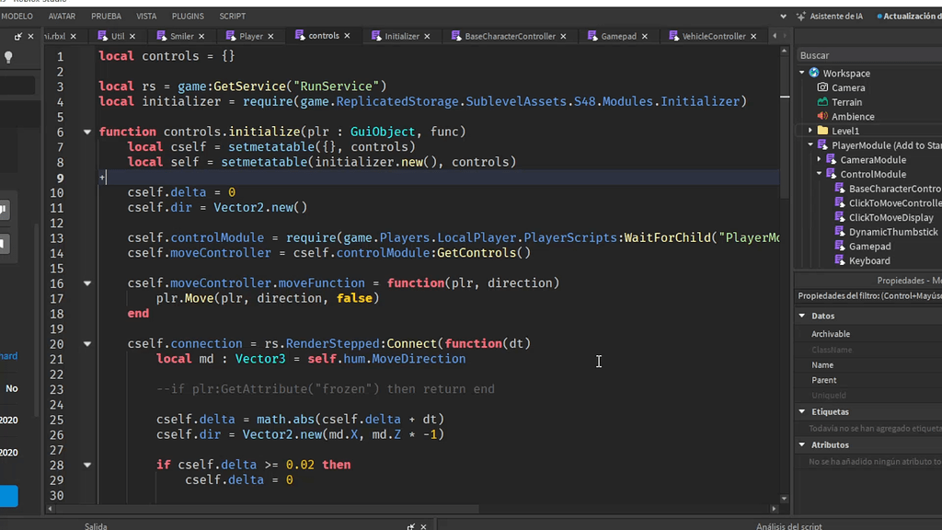Collapse the code fold on line 20

click(x=87, y=342)
